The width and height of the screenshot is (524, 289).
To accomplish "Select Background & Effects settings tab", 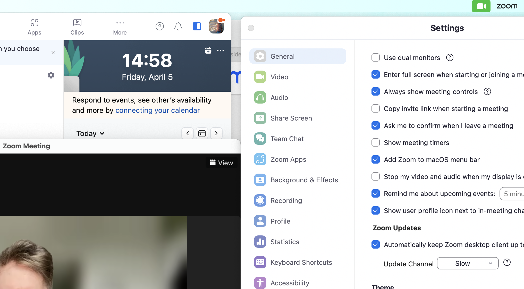I will click(x=304, y=180).
